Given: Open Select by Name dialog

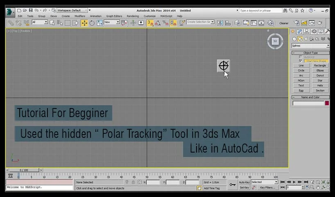Looking at the screenshot, I should pos(60,22).
